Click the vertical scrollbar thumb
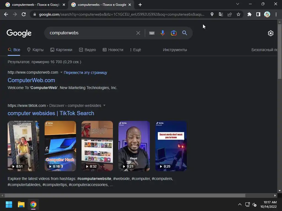Image resolution: width=282 pixels, height=211 pixels. pyautogui.click(x=280, y=51)
